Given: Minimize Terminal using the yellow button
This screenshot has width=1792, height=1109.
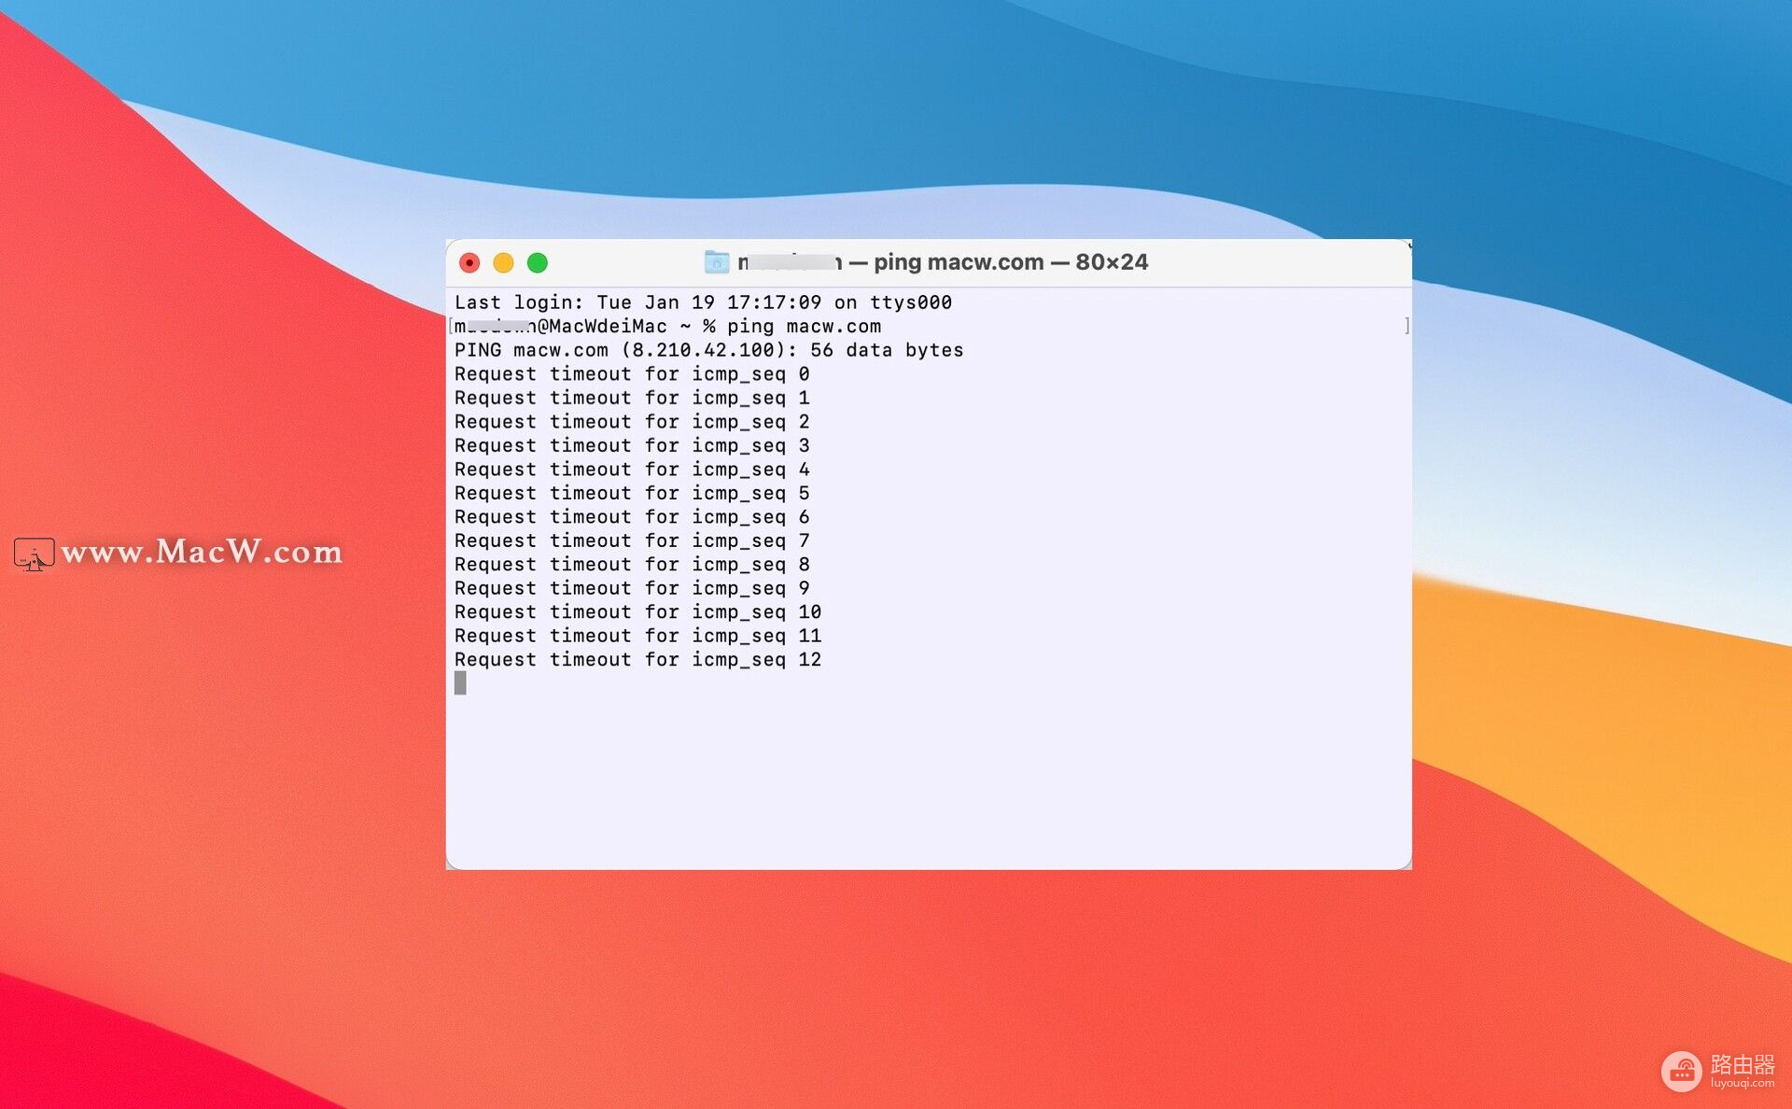Looking at the screenshot, I should (x=503, y=263).
